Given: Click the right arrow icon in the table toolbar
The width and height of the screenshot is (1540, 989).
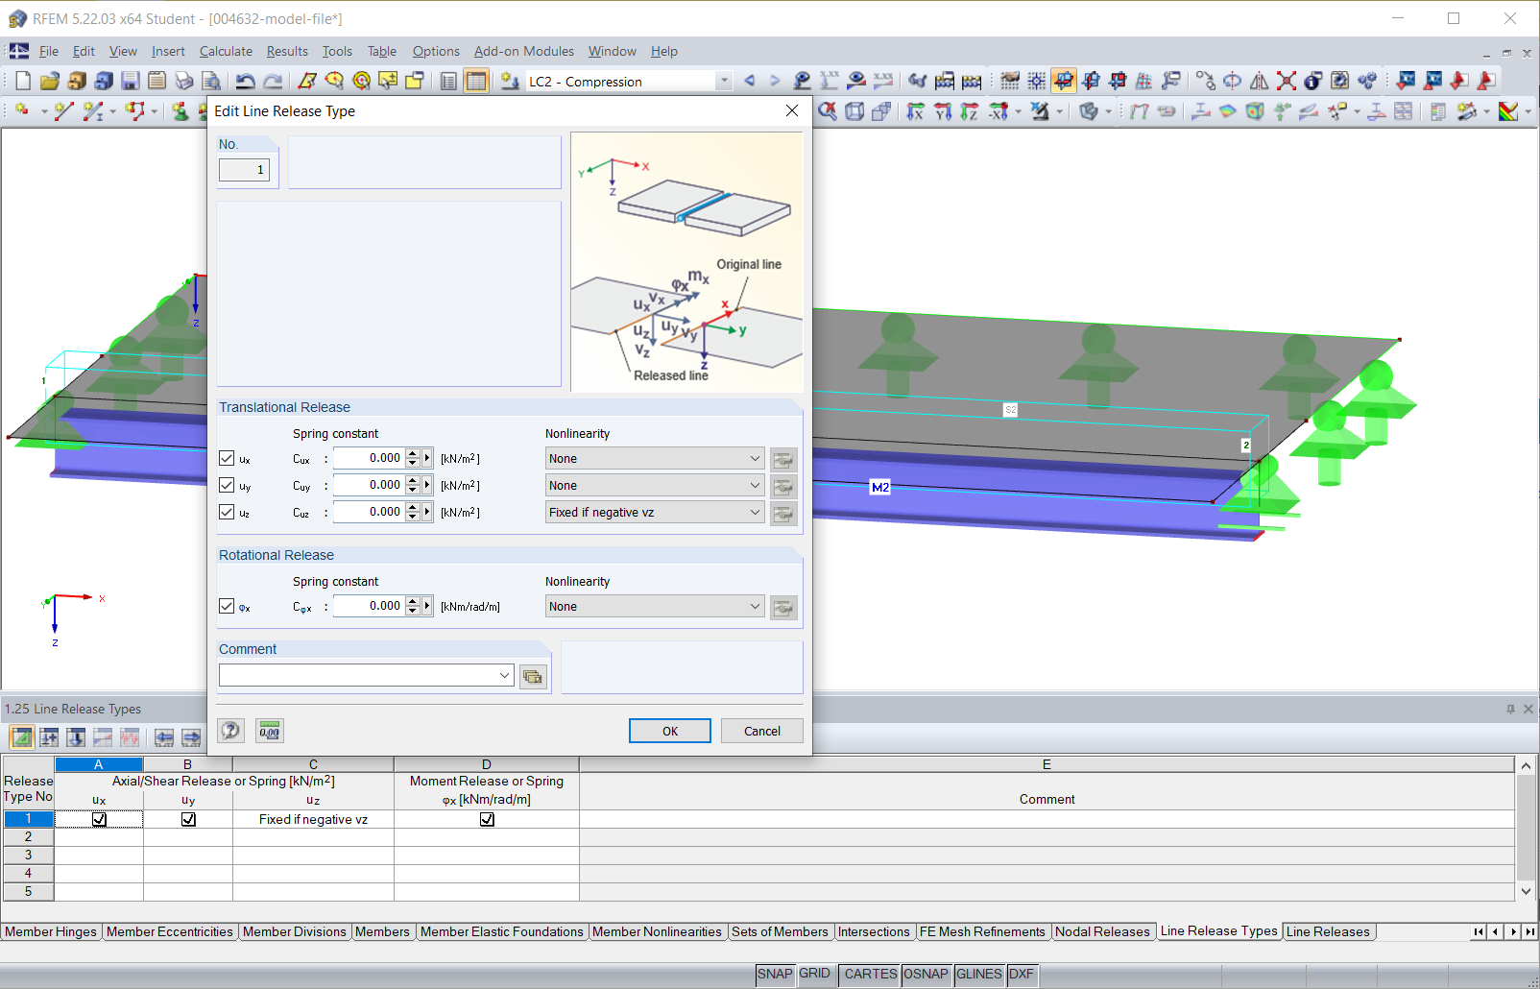Looking at the screenshot, I should click(x=191, y=737).
